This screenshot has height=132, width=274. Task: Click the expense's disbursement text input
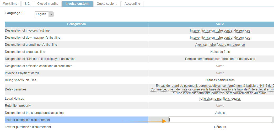click(x=220, y=120)
